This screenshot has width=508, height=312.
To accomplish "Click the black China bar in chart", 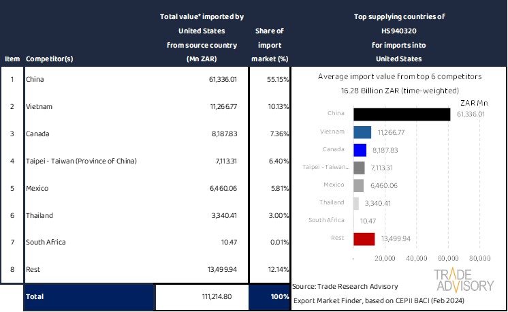I will pos(402,114).
